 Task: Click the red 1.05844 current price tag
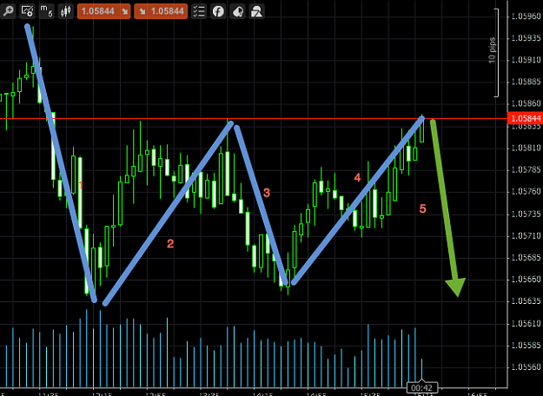pos(525,118)
